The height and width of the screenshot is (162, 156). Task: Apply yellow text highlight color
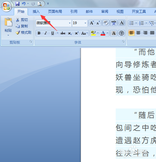(x=93, y=33)
